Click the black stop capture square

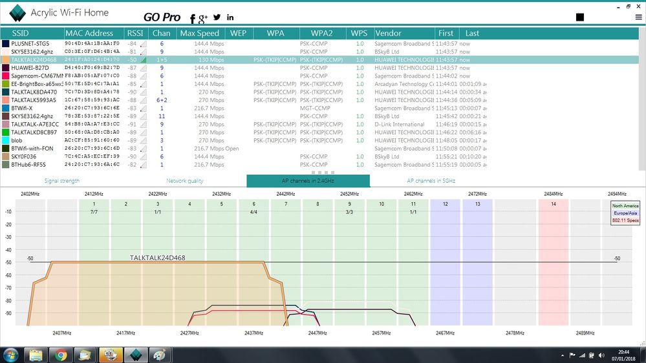click(579, 17)
